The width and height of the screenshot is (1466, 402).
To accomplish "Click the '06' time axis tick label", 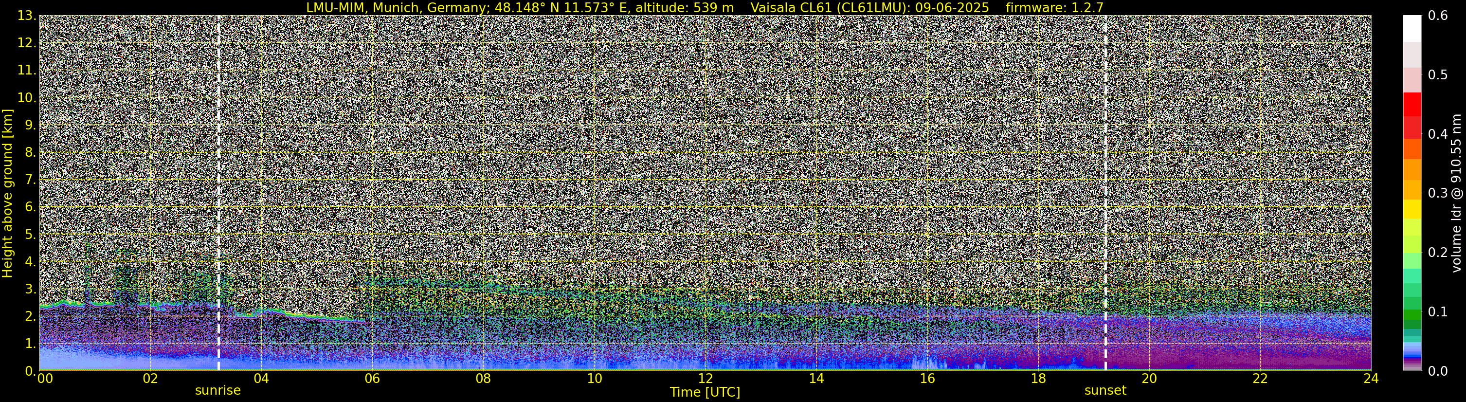I will click(x=372, y=379).
